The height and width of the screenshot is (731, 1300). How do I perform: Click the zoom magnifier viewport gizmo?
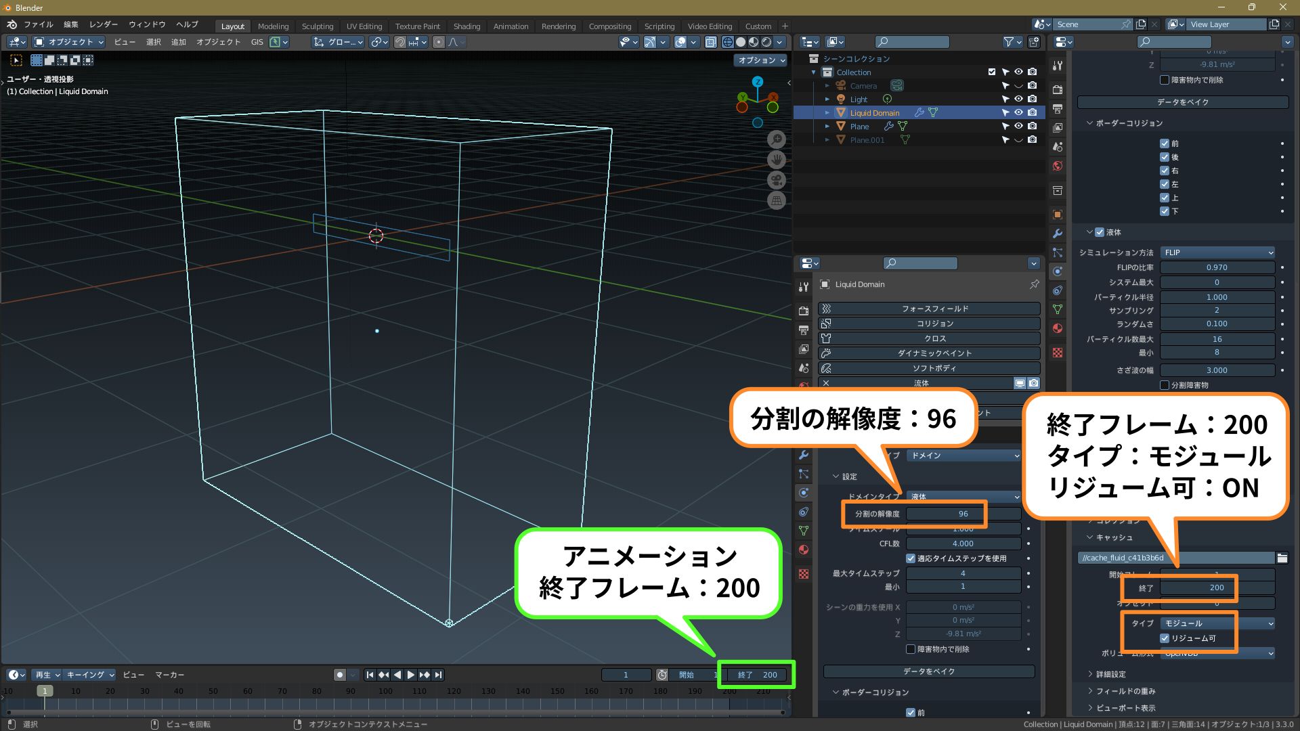777,139
